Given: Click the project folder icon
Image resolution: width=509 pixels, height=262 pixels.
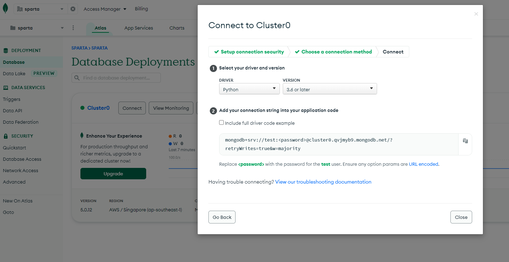Looking at the screenshot, I should coord(13,28).
